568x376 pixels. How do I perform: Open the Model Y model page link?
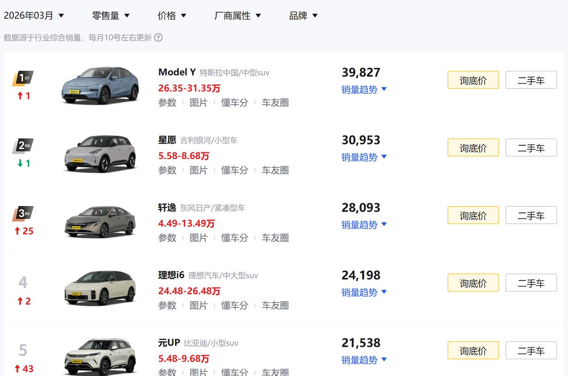coord(177,71)
